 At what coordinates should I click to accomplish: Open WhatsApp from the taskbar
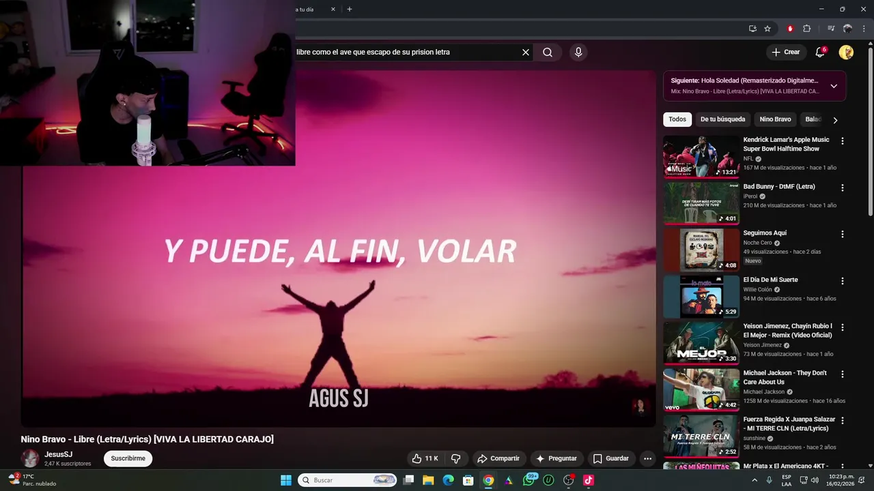528,480
